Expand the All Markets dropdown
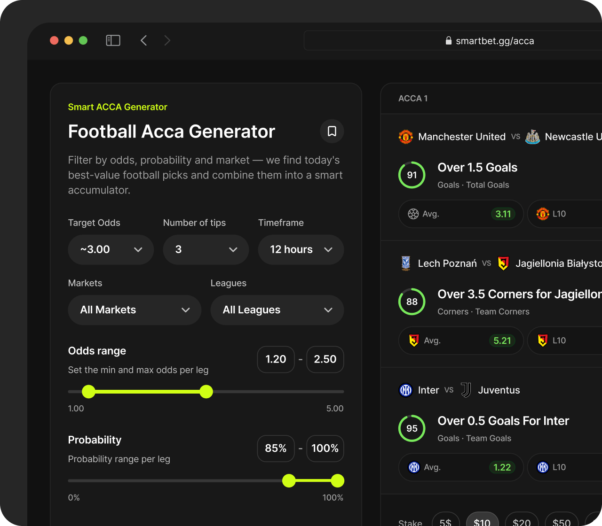Screen dimensions: 602x526 click(x=135, y=310)
